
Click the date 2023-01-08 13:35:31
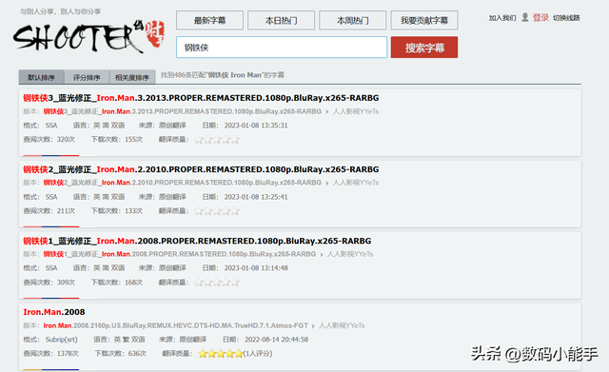pos(256,126)
